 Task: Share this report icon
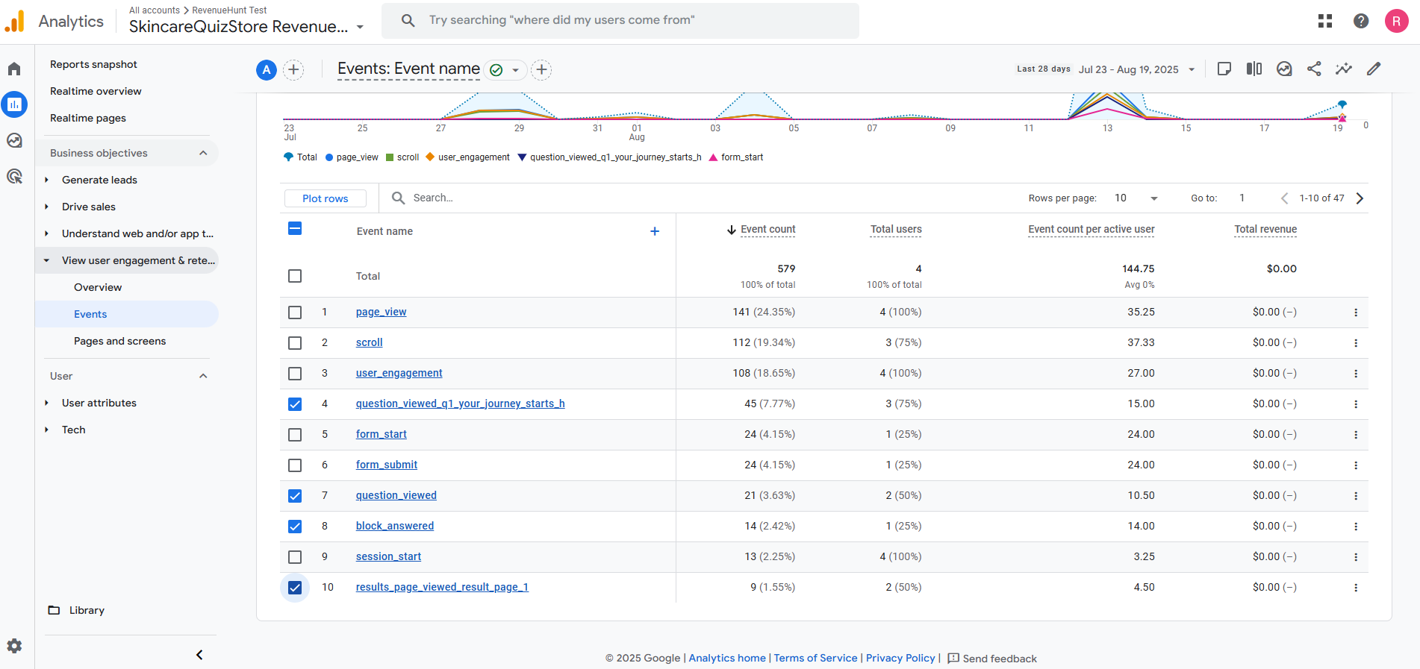click(x=1314, y=69)
